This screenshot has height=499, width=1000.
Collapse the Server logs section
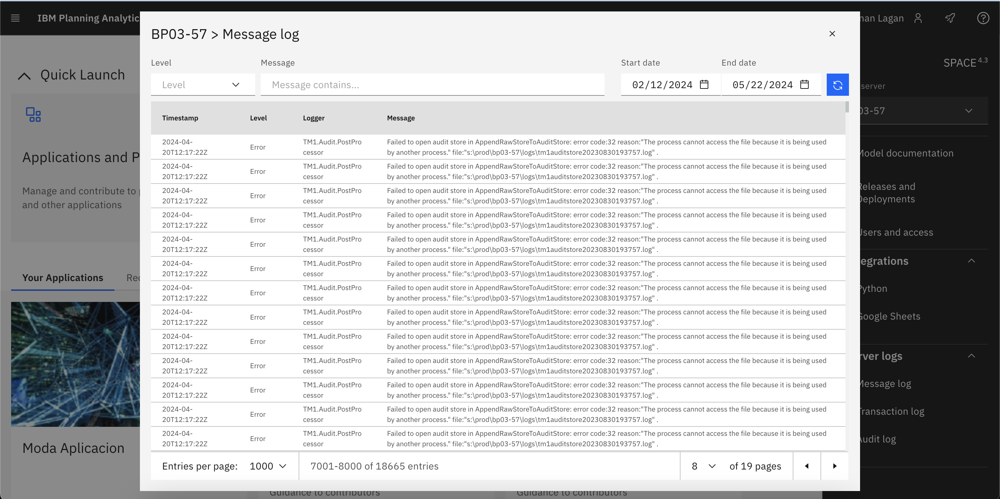(x=971, y=356)
